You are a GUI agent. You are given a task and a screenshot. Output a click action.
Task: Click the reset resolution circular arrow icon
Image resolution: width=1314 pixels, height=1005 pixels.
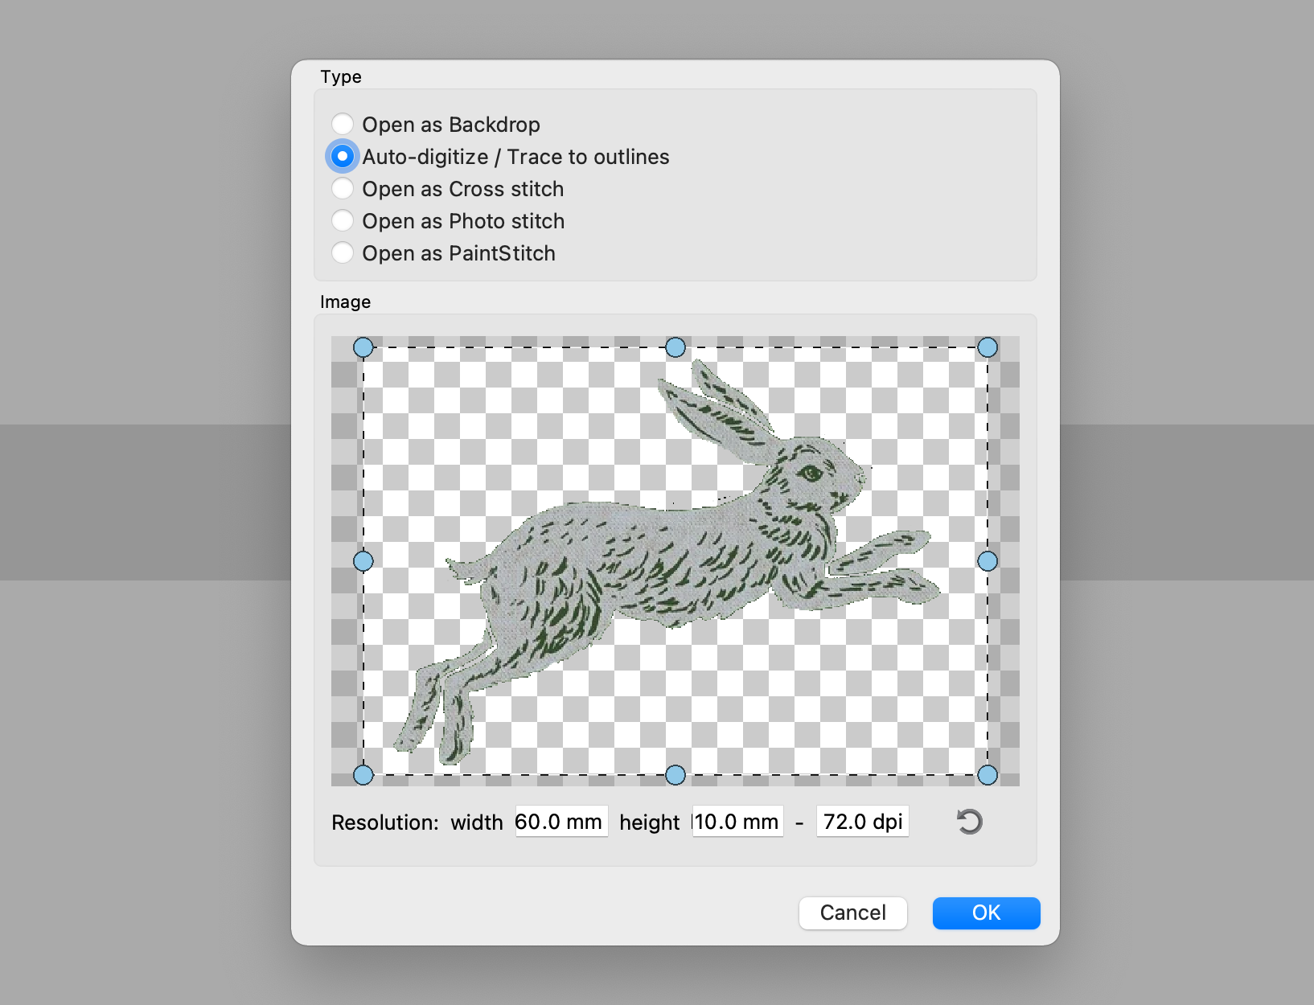click(969, 822)
